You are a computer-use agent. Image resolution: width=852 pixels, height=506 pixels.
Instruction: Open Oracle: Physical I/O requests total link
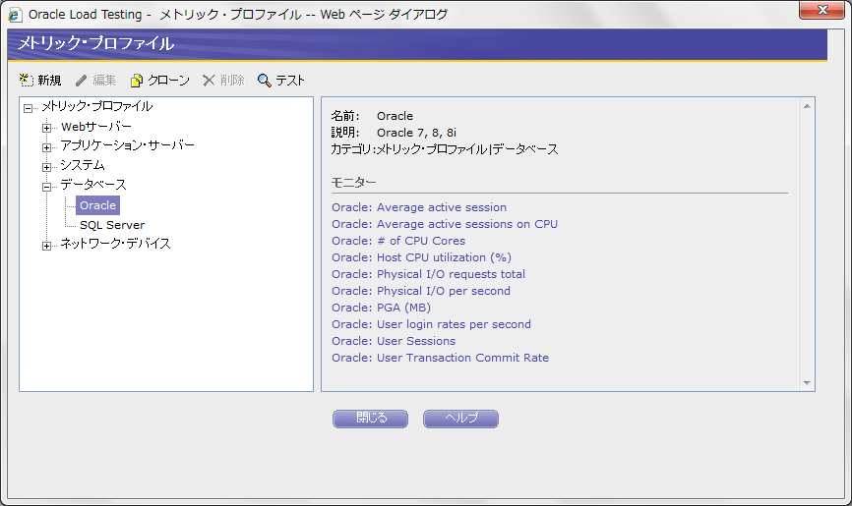pyautogui.click(x=428, y=274)
